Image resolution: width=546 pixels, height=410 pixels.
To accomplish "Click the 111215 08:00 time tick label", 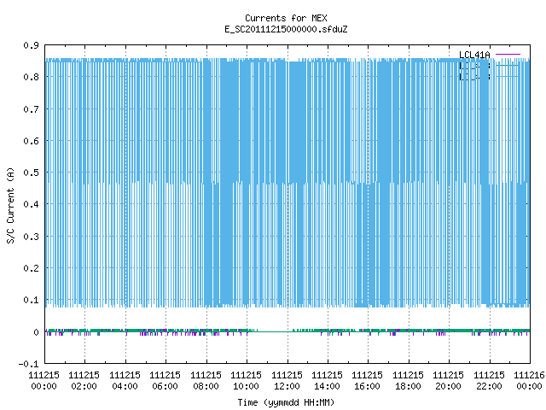I will point(206,381).
